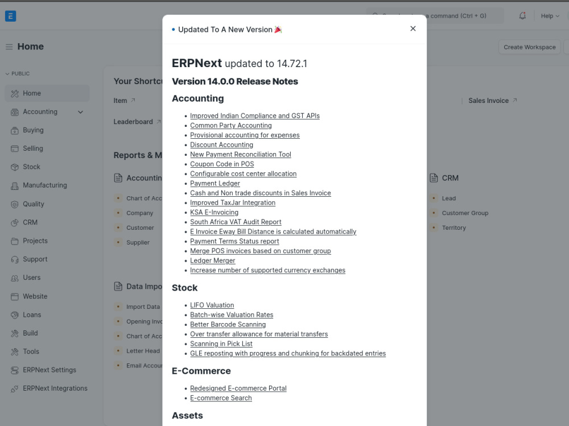Click the Accounting card document icon
Image resolution: width=569 pixels, height=426 pixels.
[x=118, y=178]
